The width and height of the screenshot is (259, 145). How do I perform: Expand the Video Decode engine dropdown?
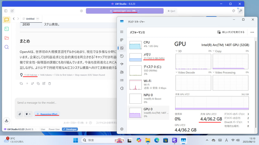coord(176,72)
